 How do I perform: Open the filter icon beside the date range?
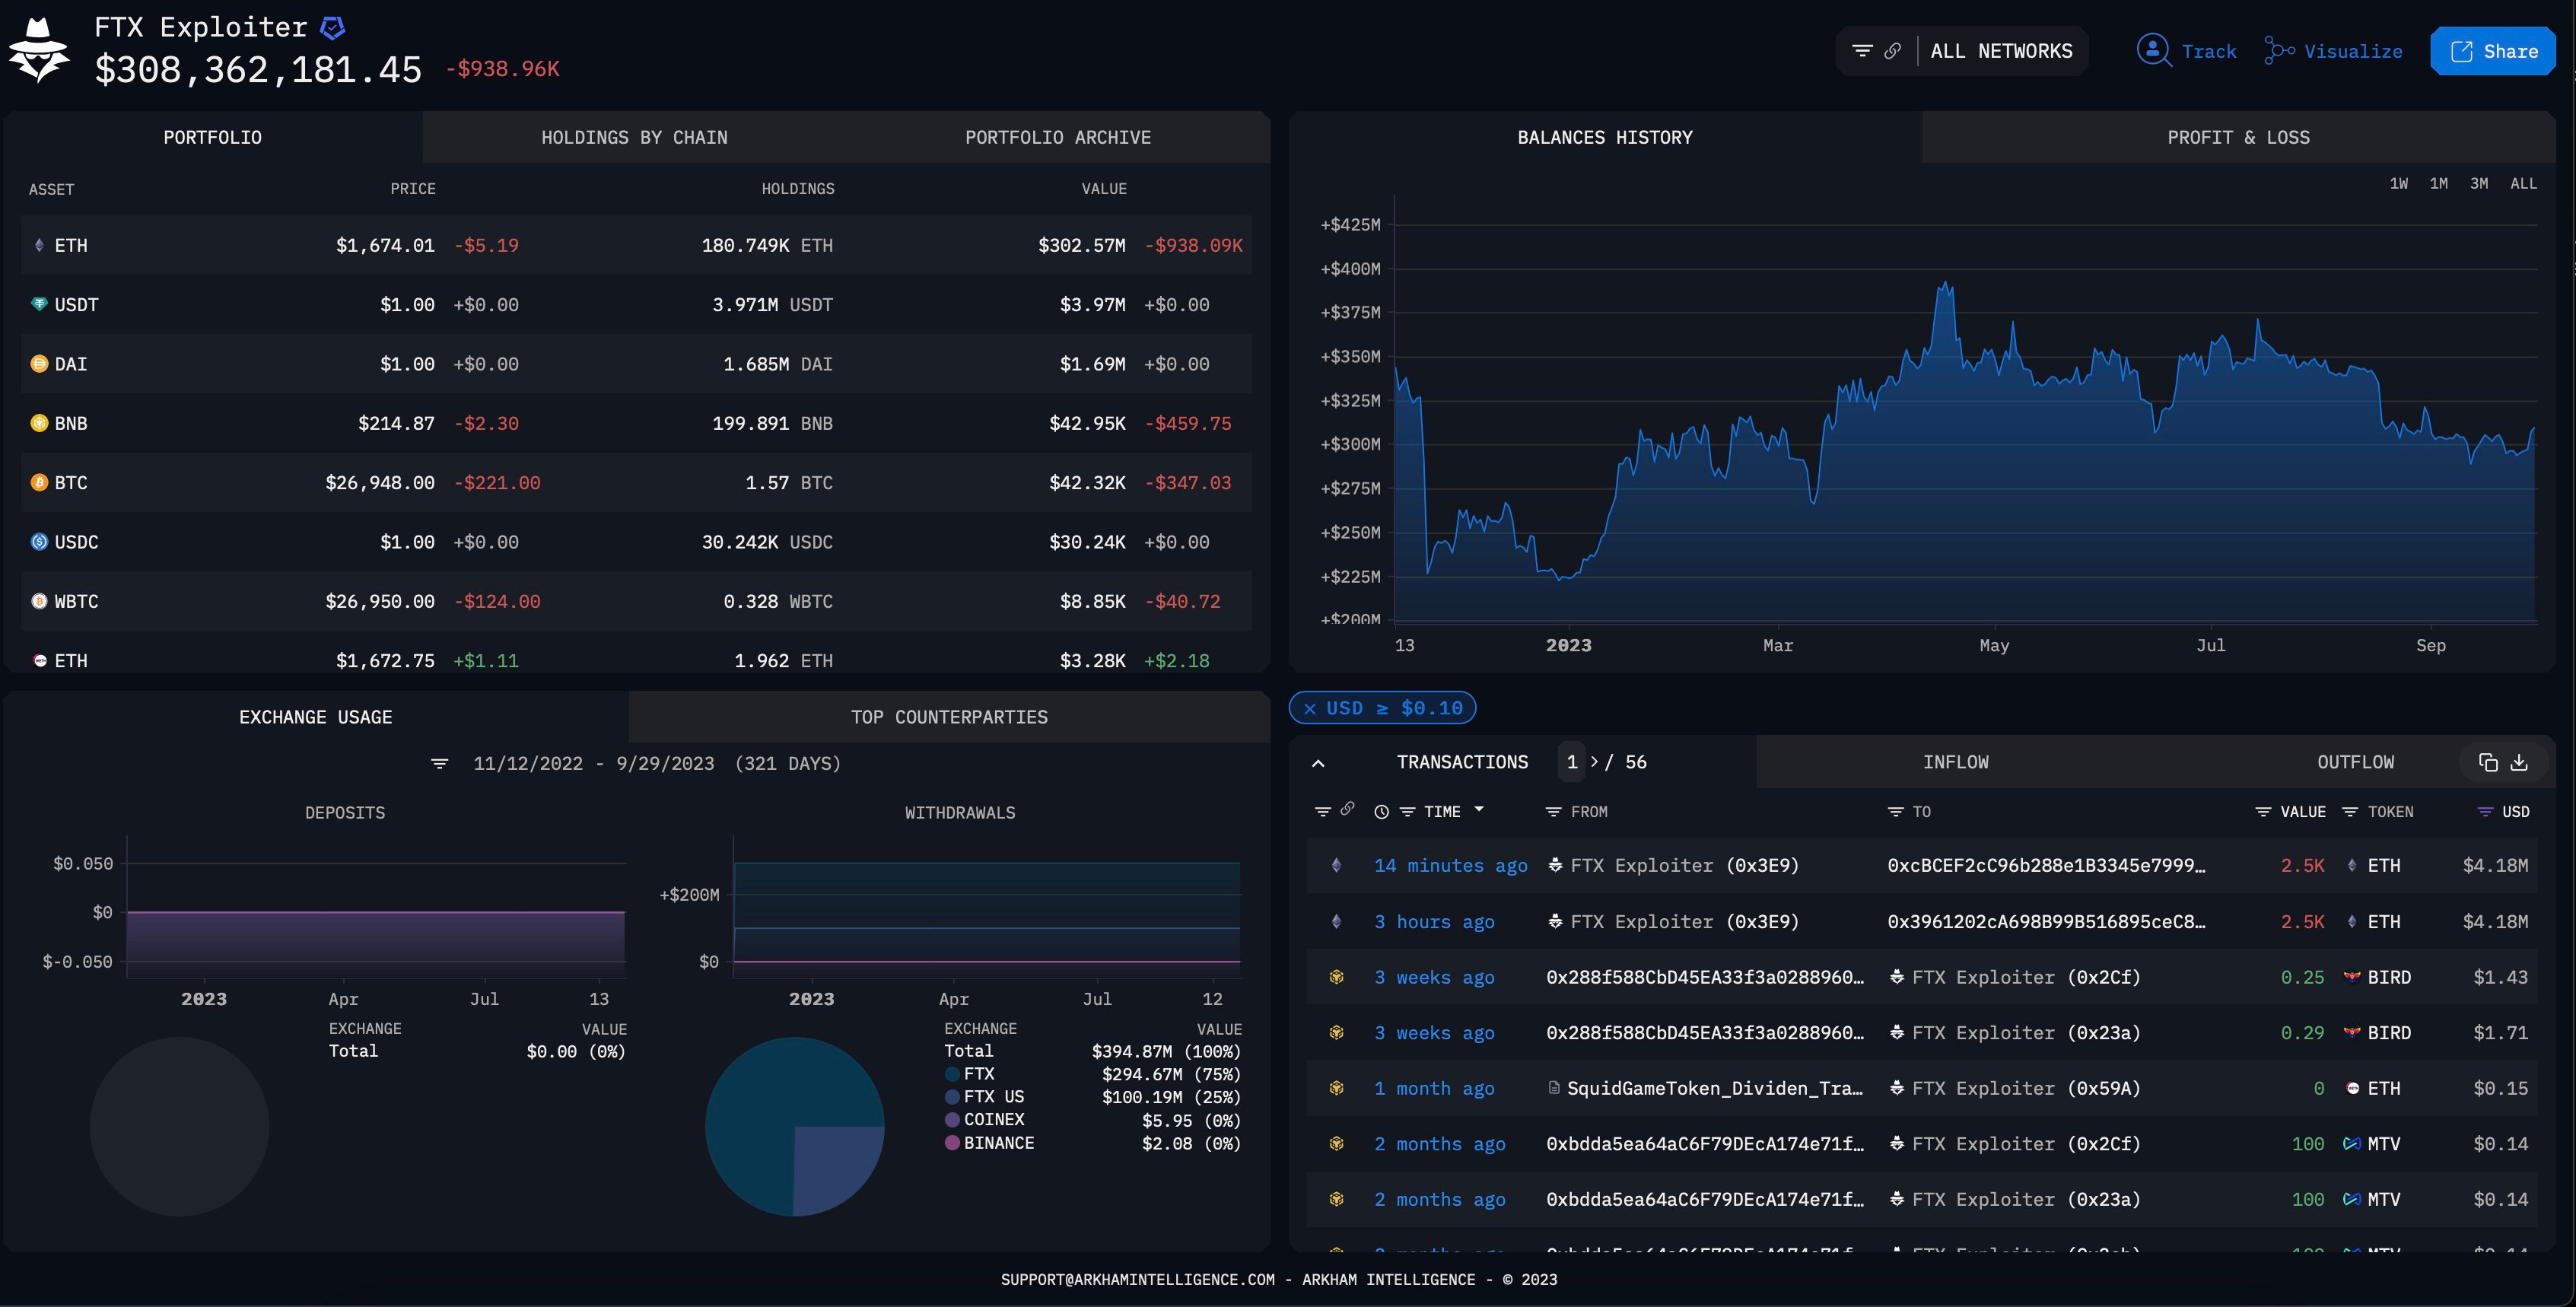441,763
